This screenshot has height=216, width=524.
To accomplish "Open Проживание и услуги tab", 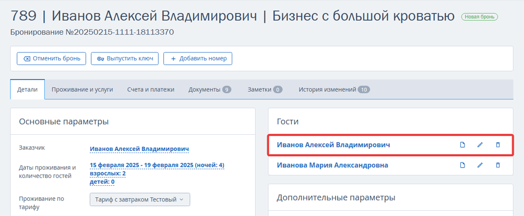I will tap(82, 90).
